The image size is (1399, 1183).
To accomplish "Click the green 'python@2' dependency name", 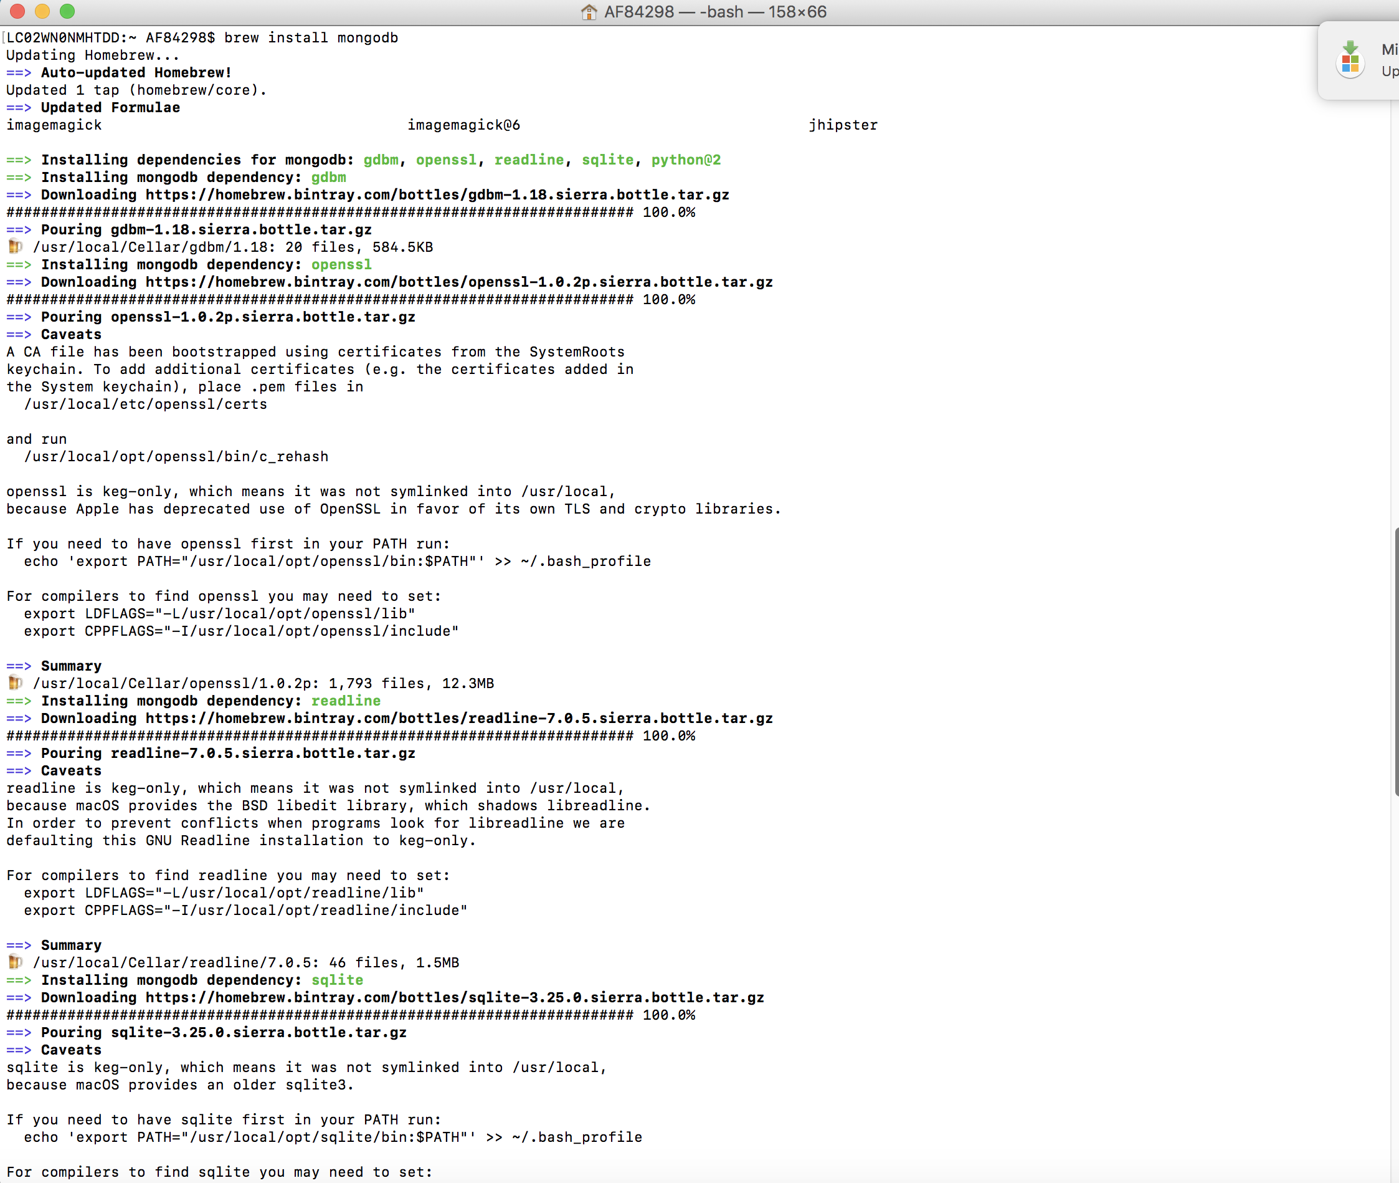I will tap(685, 160).
